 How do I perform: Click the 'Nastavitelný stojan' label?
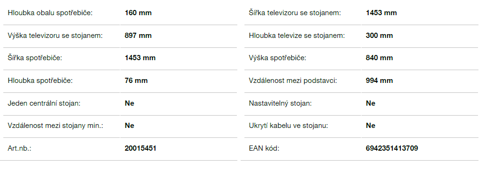pos(280,103)
